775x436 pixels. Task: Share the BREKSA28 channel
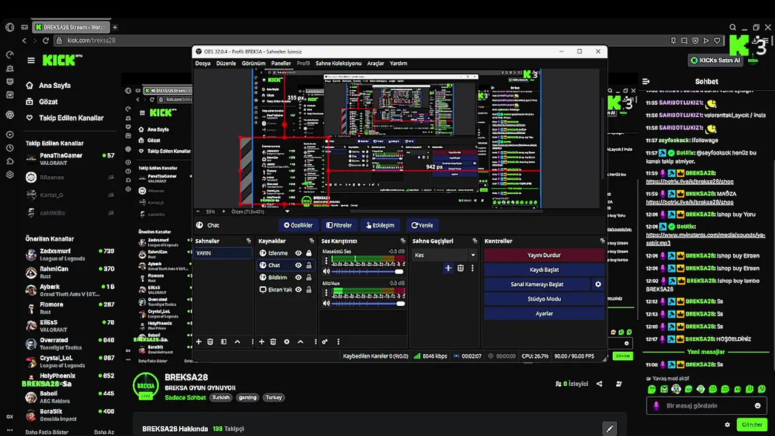pyautogui.click(x=599, y=384)
